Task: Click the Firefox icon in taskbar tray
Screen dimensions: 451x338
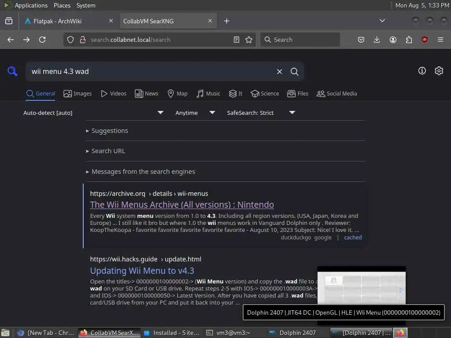Action: pyautogui.click(x=400, y=333)
